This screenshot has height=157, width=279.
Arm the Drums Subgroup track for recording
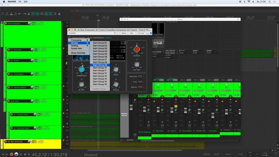click(6, 24)
